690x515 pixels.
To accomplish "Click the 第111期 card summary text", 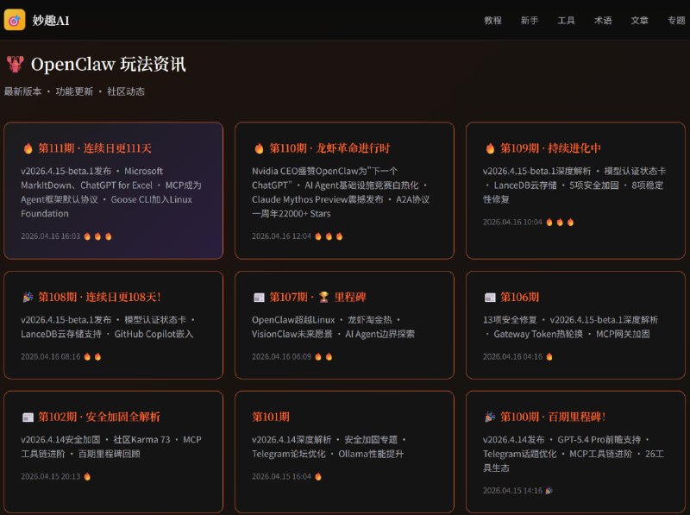I will 111,192.
